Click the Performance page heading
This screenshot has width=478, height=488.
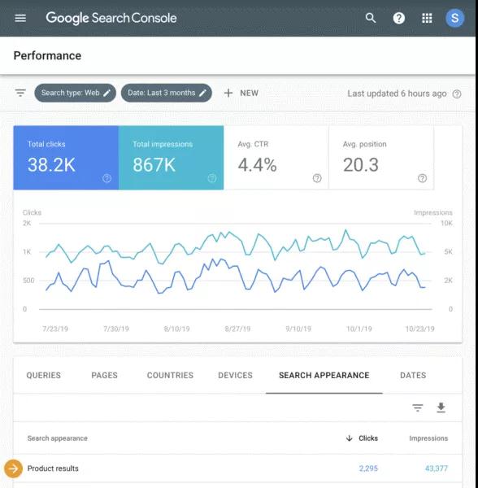[47, 55]
